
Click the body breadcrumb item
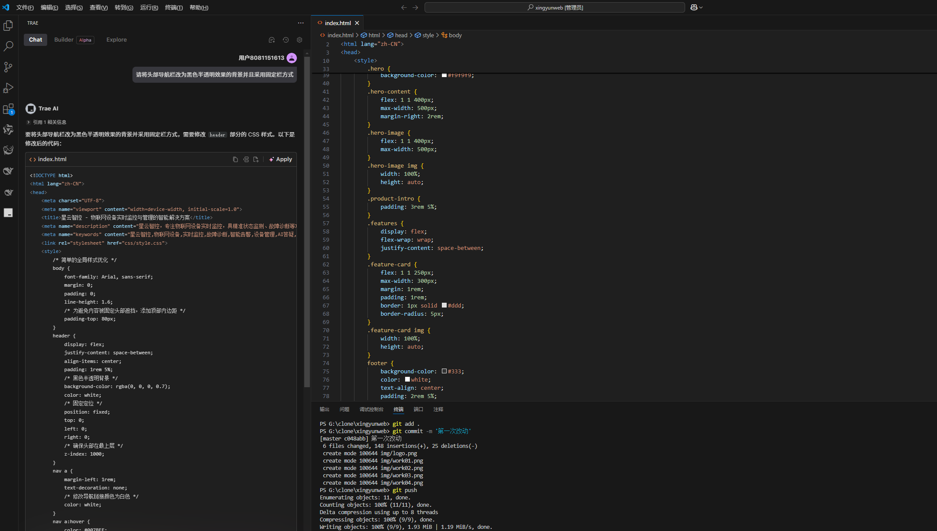click(455, 36)
